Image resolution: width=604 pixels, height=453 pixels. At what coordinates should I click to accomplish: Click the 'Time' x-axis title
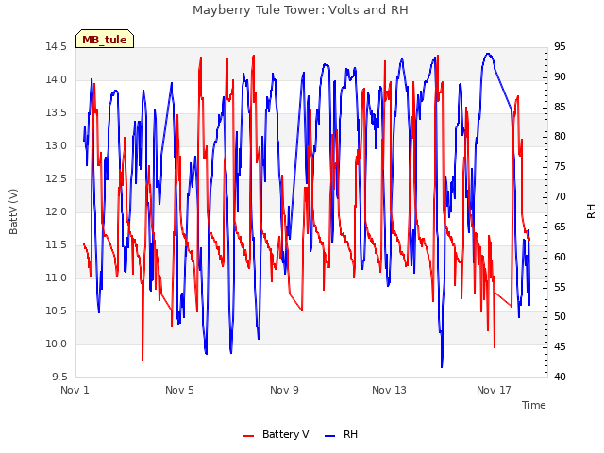pos(534,405)
